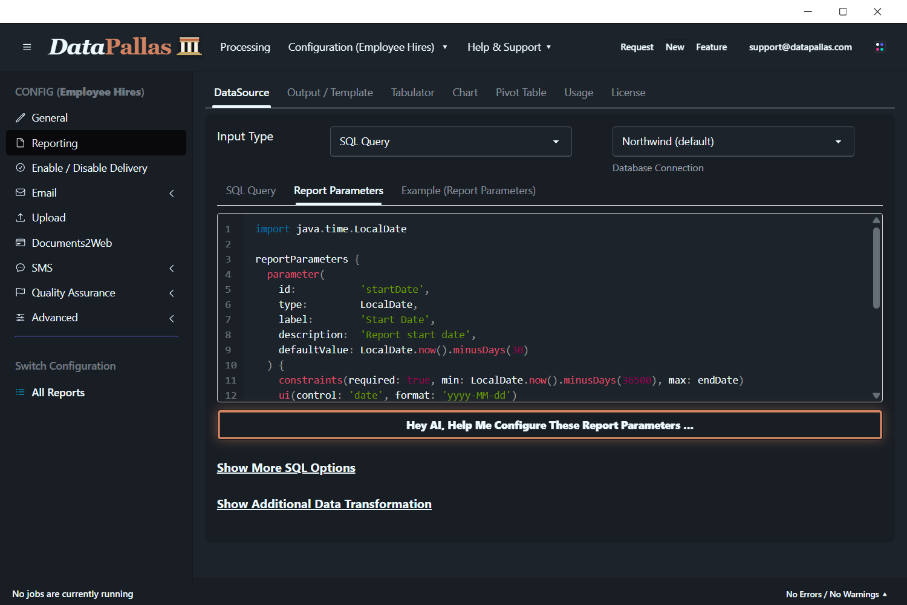Expand the Email submenu chevron
The height and width of the screenshot is (605, 907).
tap(172, 193)
